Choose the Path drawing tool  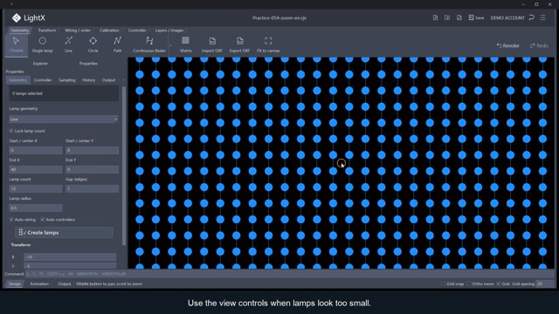click(117, 44)
